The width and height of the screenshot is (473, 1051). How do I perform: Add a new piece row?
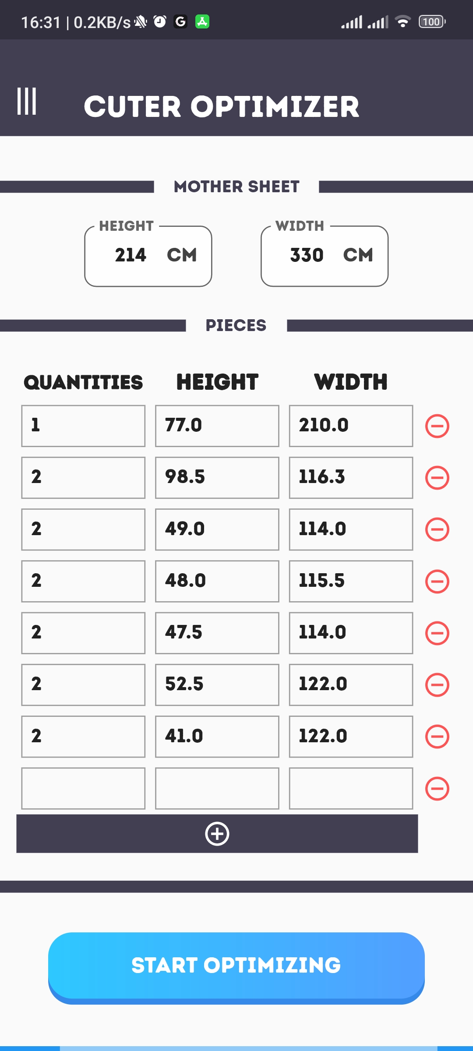217,834
